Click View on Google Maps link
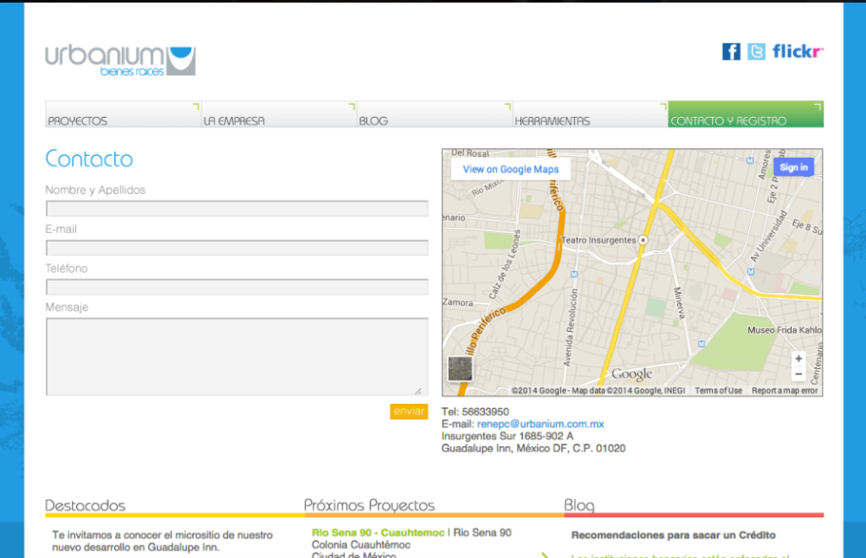Screen dimensions: 866x558 click(511, 170)
